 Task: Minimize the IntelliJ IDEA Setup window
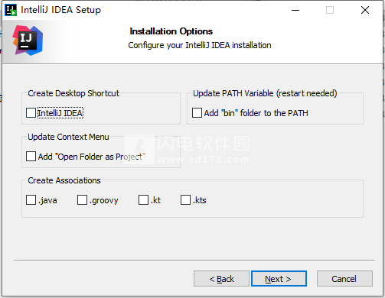[x=295, y=10]
